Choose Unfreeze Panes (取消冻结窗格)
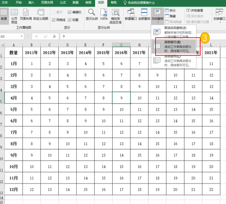 pyautogui.click(x=174, y=32)
